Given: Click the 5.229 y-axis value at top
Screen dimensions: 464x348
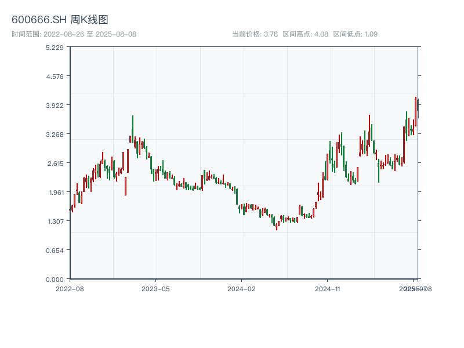Looking at the screenshot, I should pos(55,47).
